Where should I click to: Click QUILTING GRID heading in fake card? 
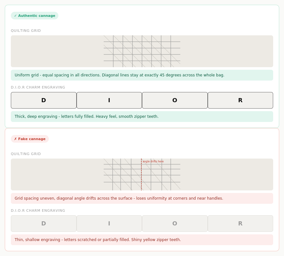tap(26, 154)
